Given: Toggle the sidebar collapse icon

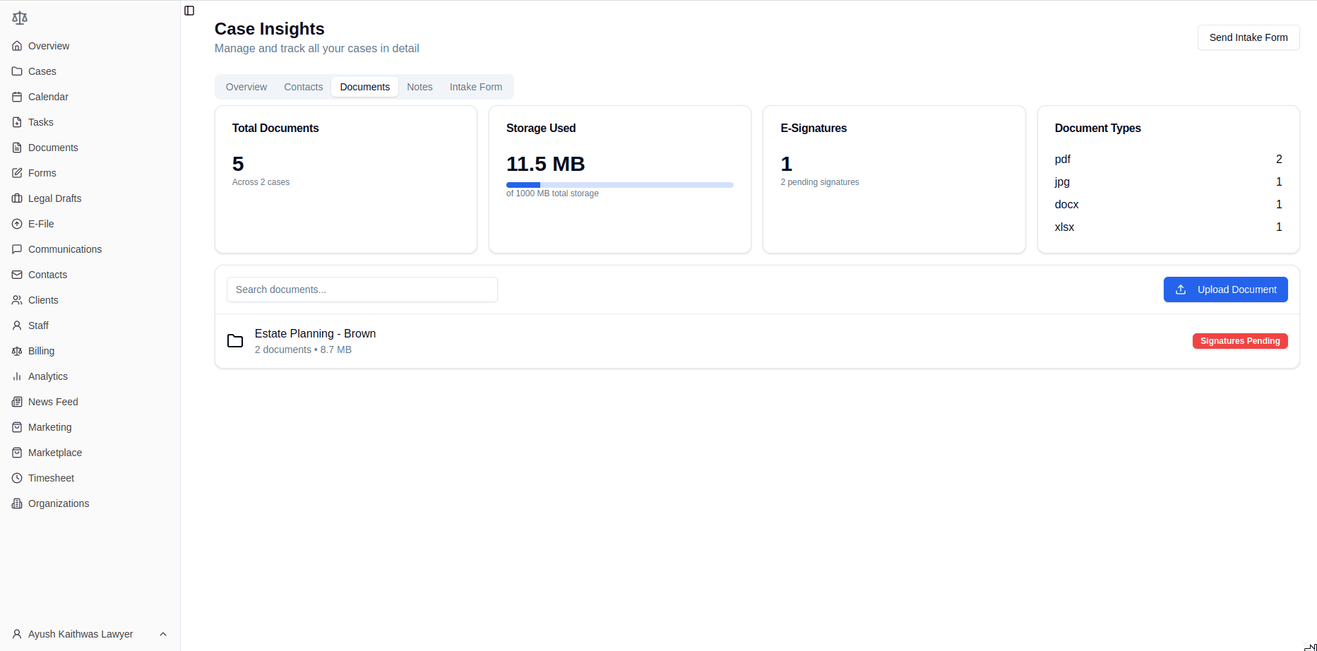Looking at the screenshot, I should pyautogui.click(x=189, y=11).
